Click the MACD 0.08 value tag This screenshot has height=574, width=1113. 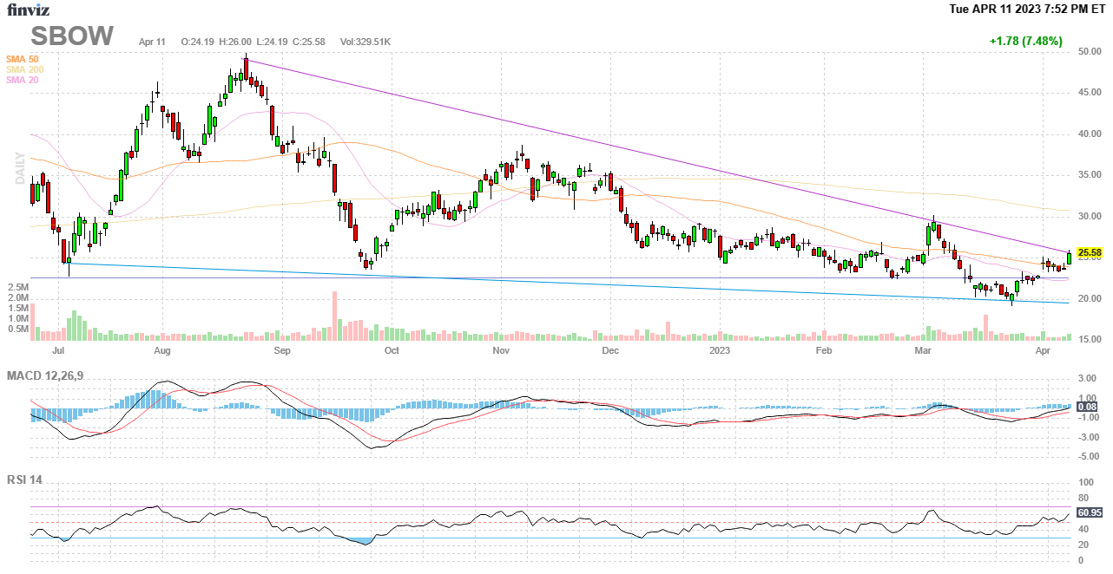coord(1087,407)
